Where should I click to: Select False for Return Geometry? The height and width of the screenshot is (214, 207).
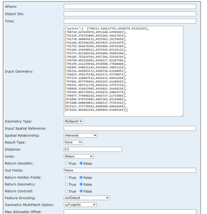click(x=81, y=184)
